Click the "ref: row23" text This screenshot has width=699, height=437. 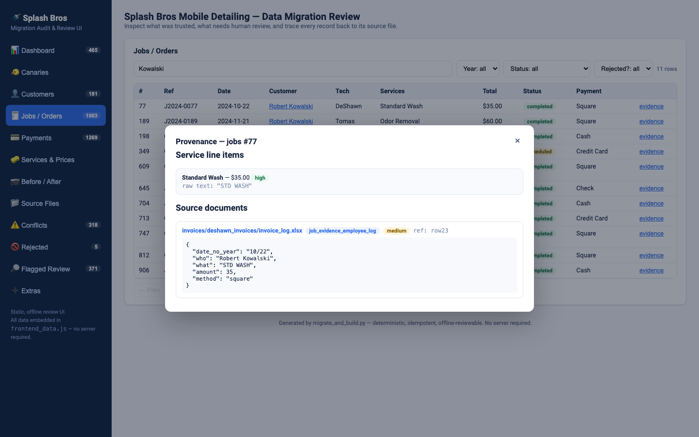pyautogui.click(x=431, y=231)
